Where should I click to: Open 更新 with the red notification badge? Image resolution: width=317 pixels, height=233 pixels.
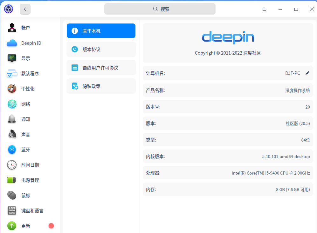click(25, 226)
